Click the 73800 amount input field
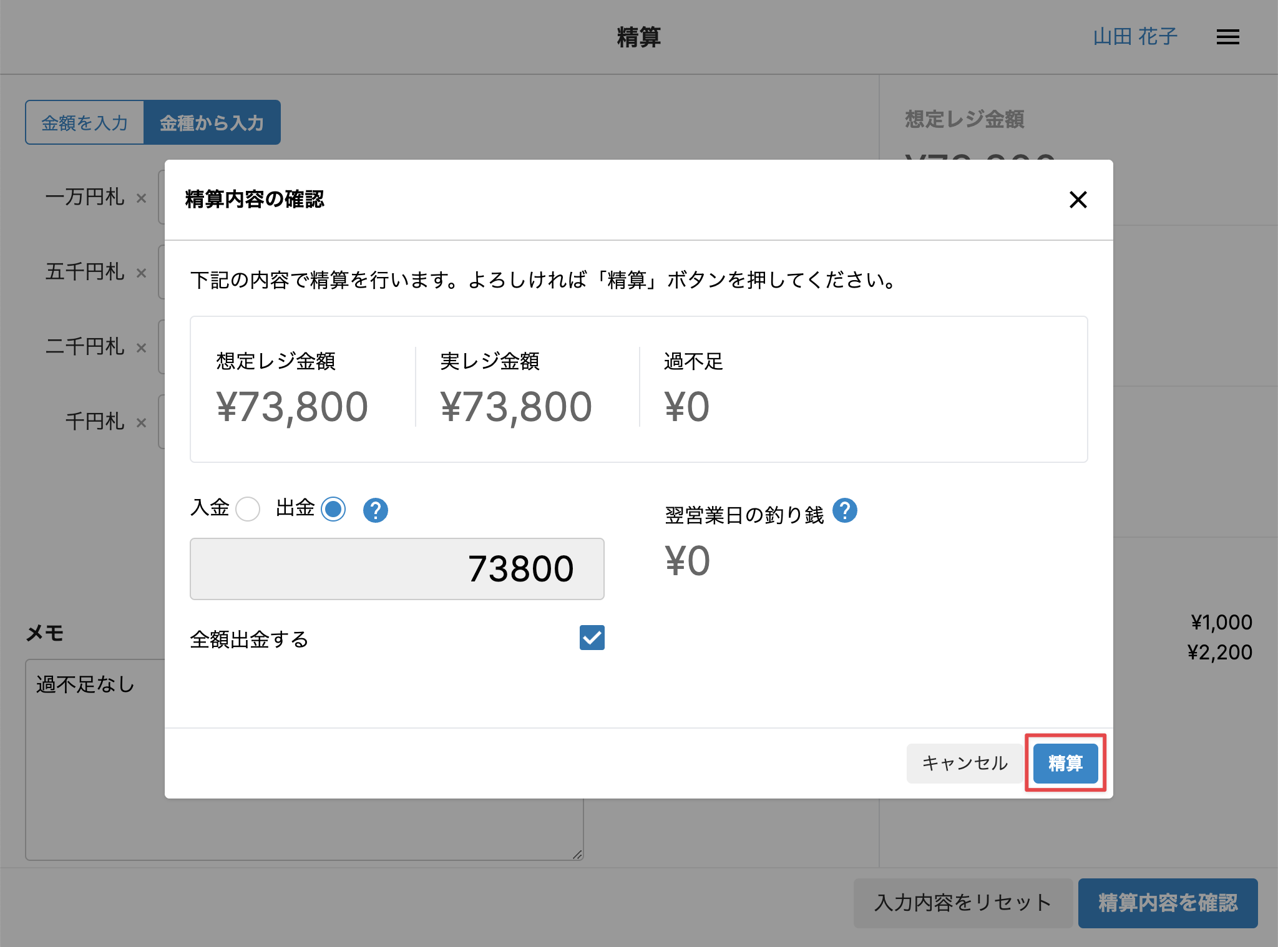1278x947 pixels. click(397, 569)
